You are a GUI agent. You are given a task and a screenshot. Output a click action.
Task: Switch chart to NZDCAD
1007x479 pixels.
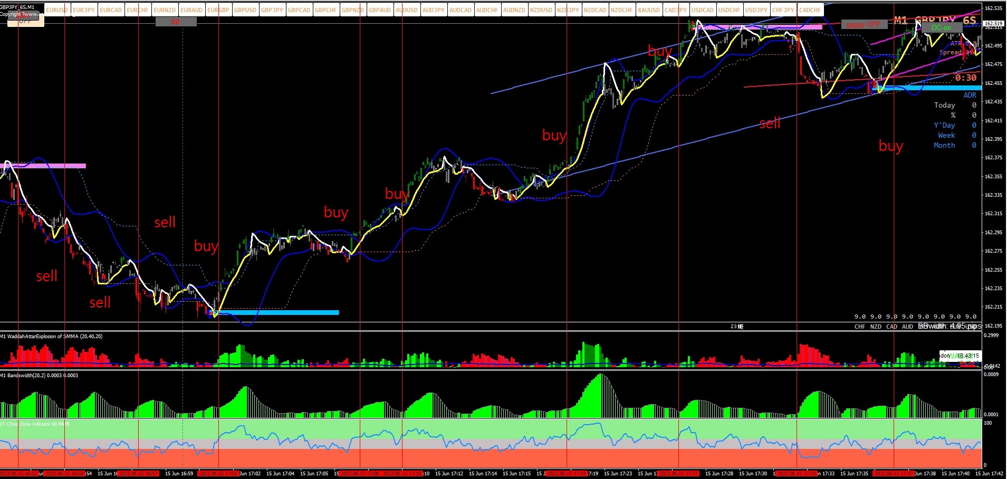click(596, 10)
